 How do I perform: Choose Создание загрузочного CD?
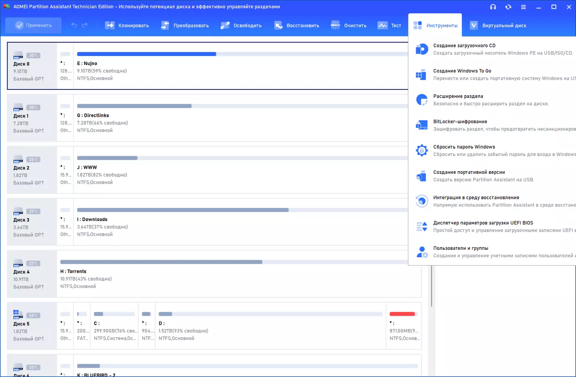pyautogui.click(x=492, y=49)
